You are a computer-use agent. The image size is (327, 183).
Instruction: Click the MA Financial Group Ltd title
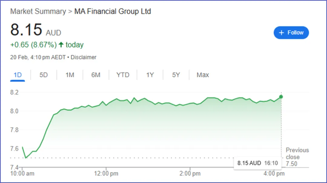click(x=113, y=11)
